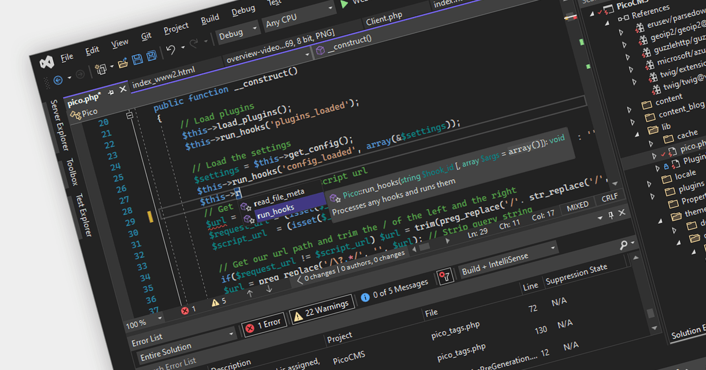Expand the guzzlehttp reference node
This screenshot has width=706, height=370.
point(629,57)
